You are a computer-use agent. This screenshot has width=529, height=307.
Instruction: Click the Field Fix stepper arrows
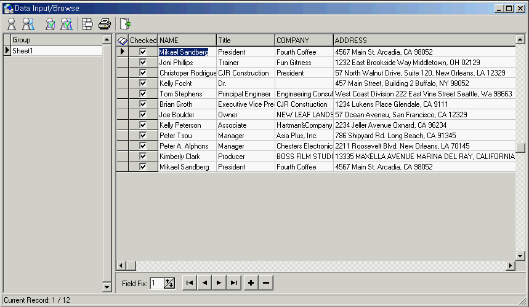point(170,283)
